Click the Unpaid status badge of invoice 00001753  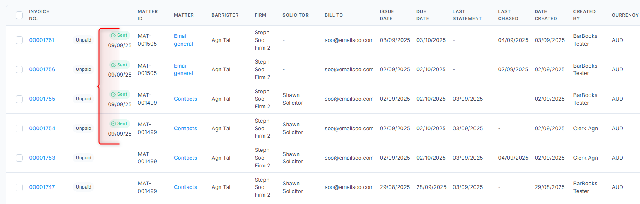pos(84,158)
